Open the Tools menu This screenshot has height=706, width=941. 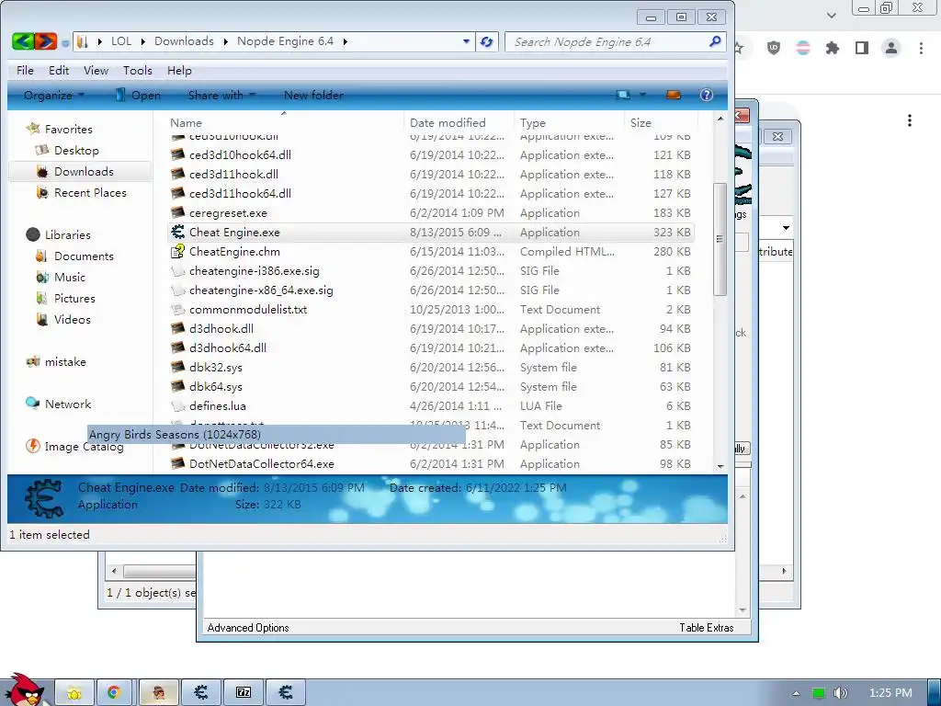click(x=138, y=70)
